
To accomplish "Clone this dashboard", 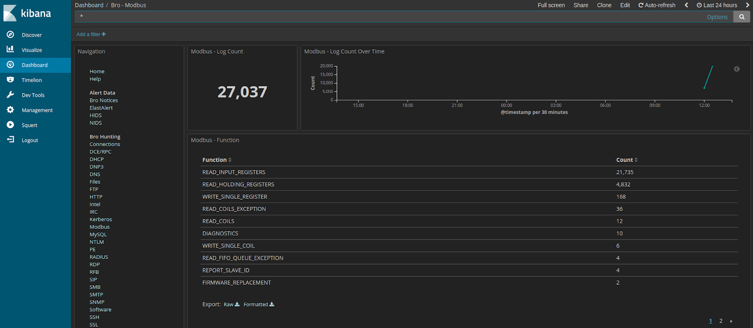I will (604, 5).
